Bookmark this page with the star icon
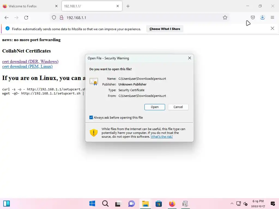Screen dimensions: 279x209 click(x=225, y=18)
